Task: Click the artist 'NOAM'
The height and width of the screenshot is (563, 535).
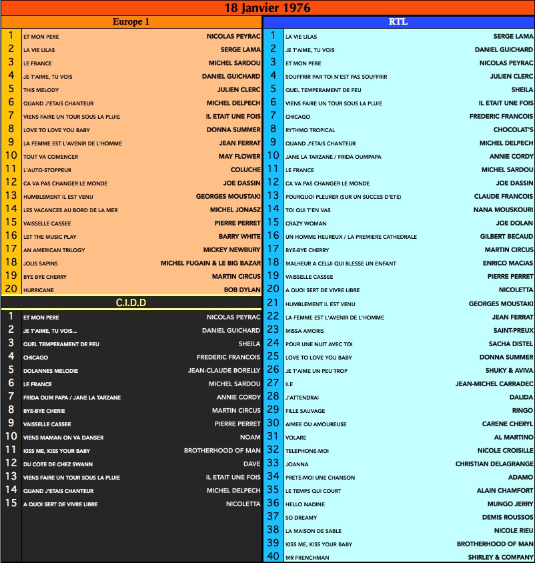Action: [x=250, y=438]
